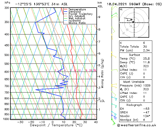Click the Parcel Trajectory legend entry

click(81, 14)
